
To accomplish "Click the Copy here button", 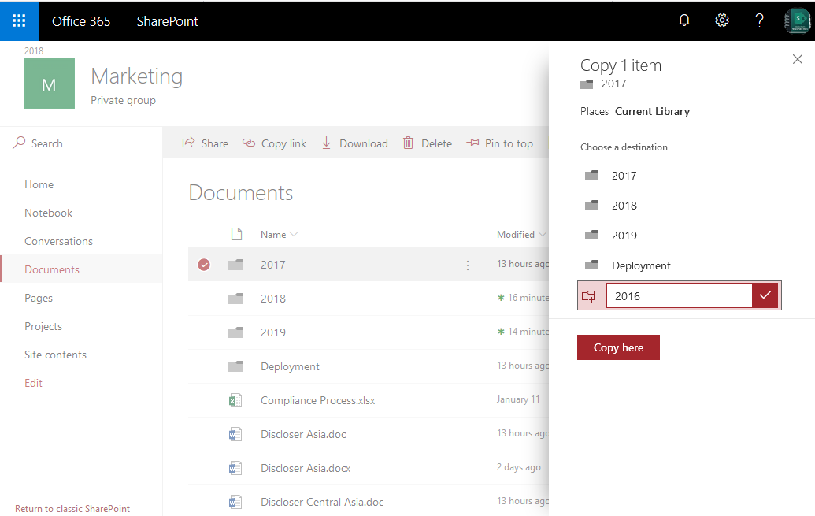I will (x=618, y=347).
